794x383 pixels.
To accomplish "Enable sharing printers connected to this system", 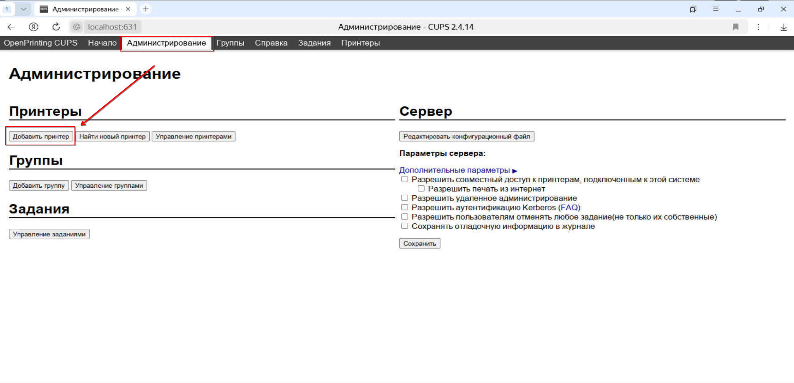I will pos(405,179).
